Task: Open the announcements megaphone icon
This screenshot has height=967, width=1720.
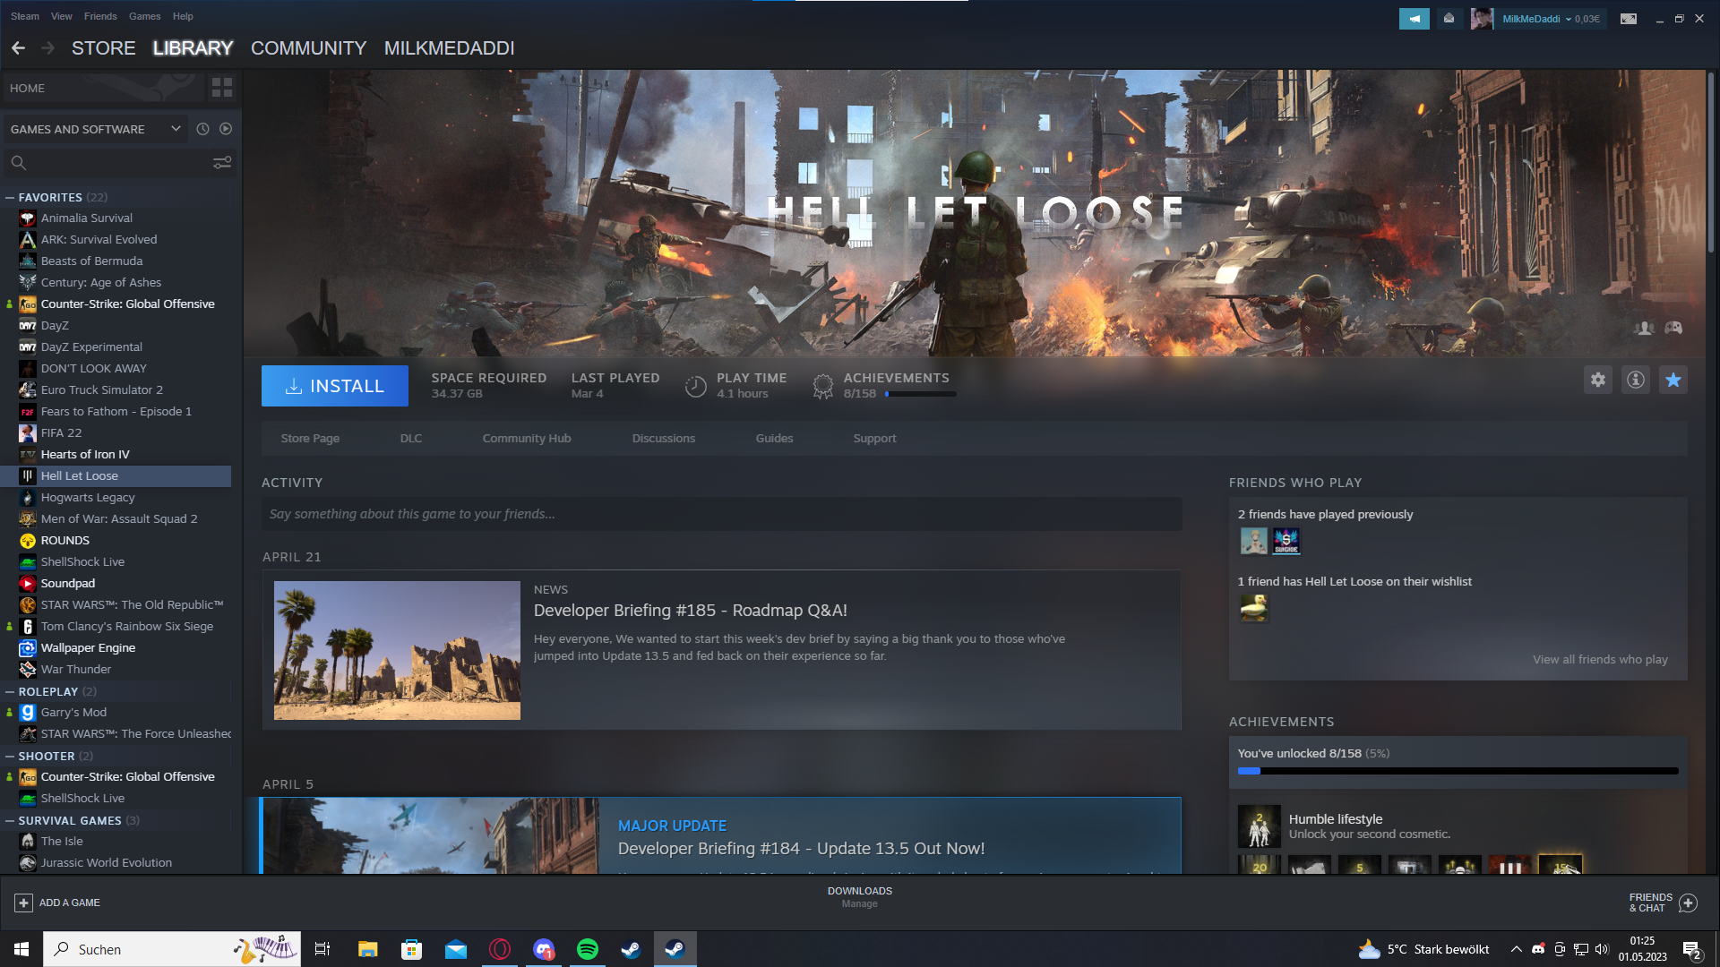Action: pyautogui.click(x=1415, y=19)
